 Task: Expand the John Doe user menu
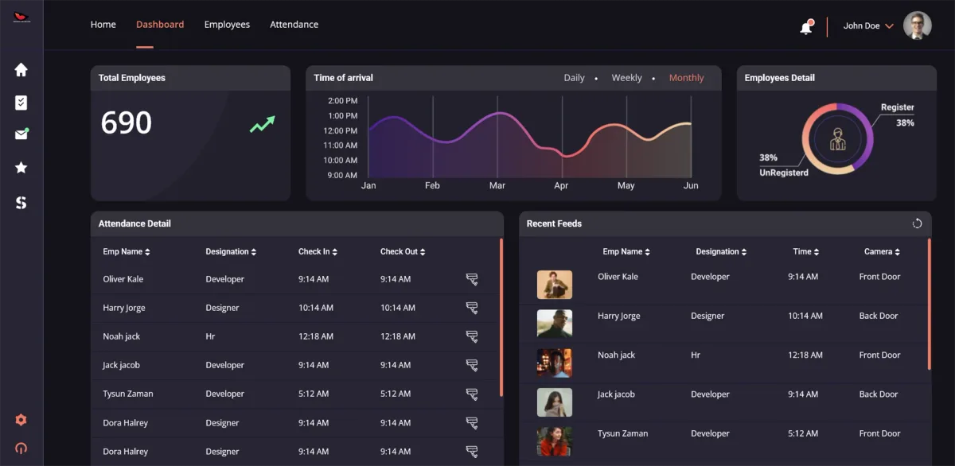889,26
